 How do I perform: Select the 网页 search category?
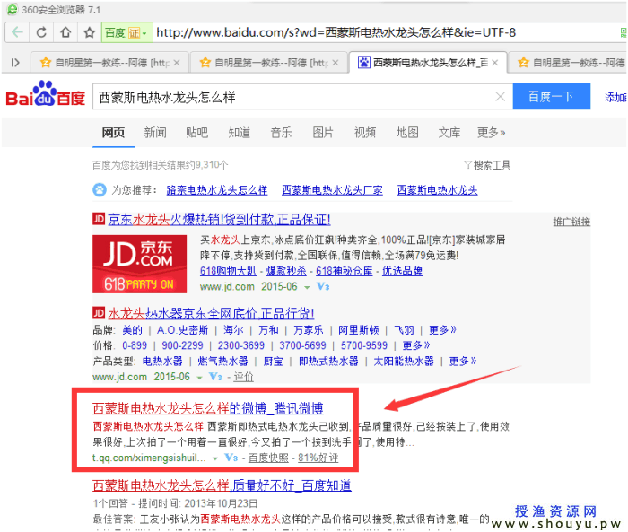[113, 133]
